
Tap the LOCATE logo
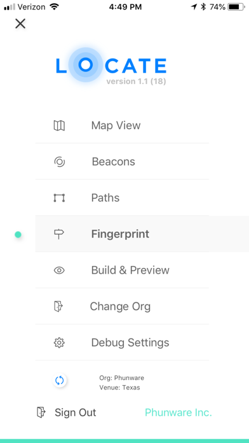[x=111, y=66]
